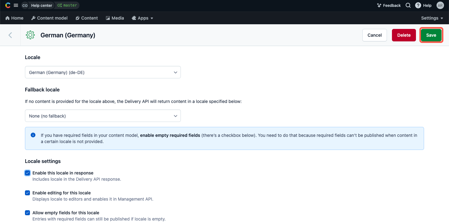This screenshot has height=223, width=449.
Task: Select the master environment badge
Action: coord(67,5)
